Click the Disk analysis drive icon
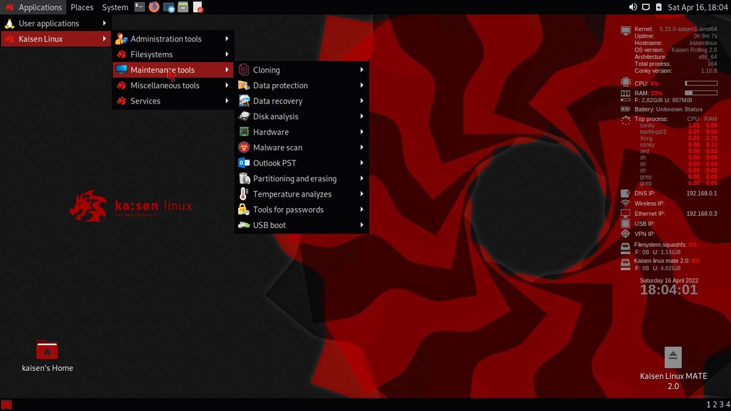 pos(244,116)
